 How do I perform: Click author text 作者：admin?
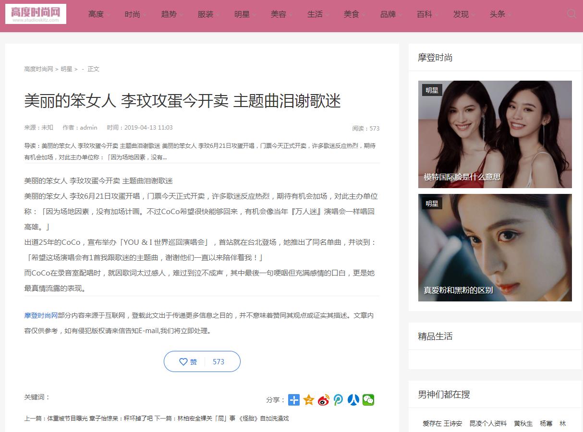tap(80, 128)
